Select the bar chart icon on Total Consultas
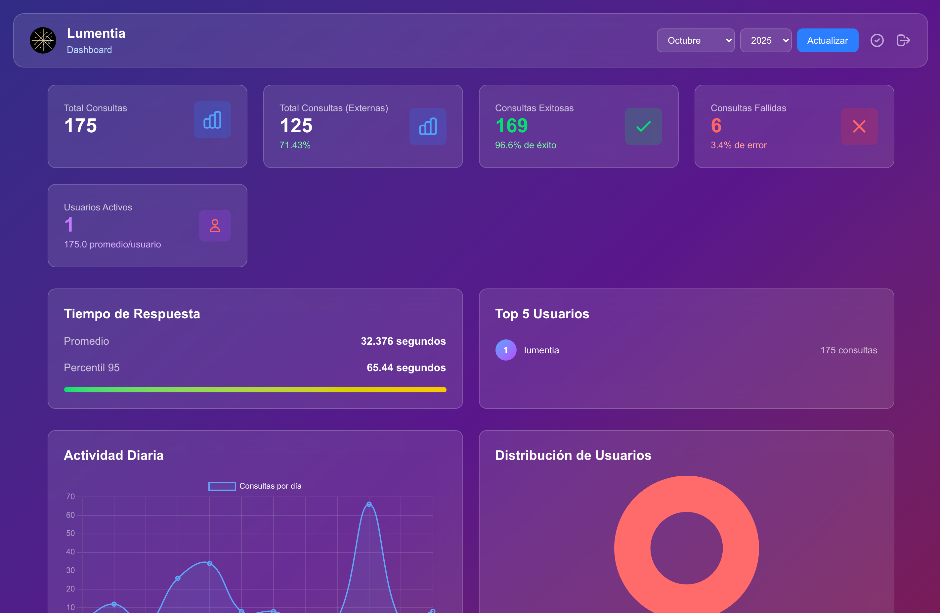The height and width of the screenshot is (613, 940). coord(212,120)
